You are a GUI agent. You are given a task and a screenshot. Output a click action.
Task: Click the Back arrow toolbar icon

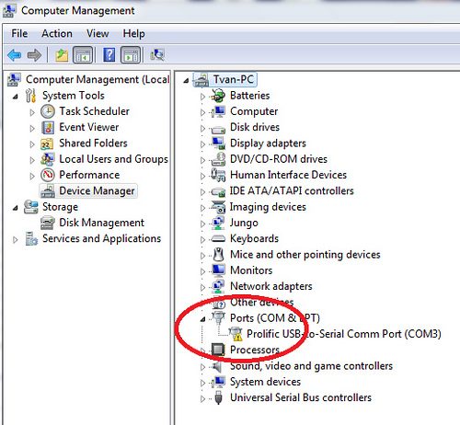tap(15, 55)
